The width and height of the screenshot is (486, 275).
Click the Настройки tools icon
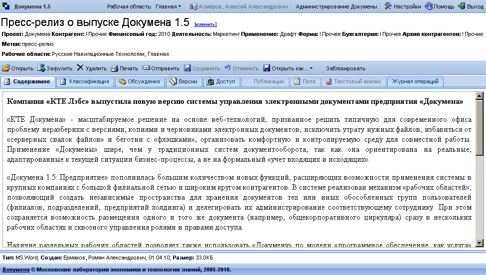(x=388, y=6)
